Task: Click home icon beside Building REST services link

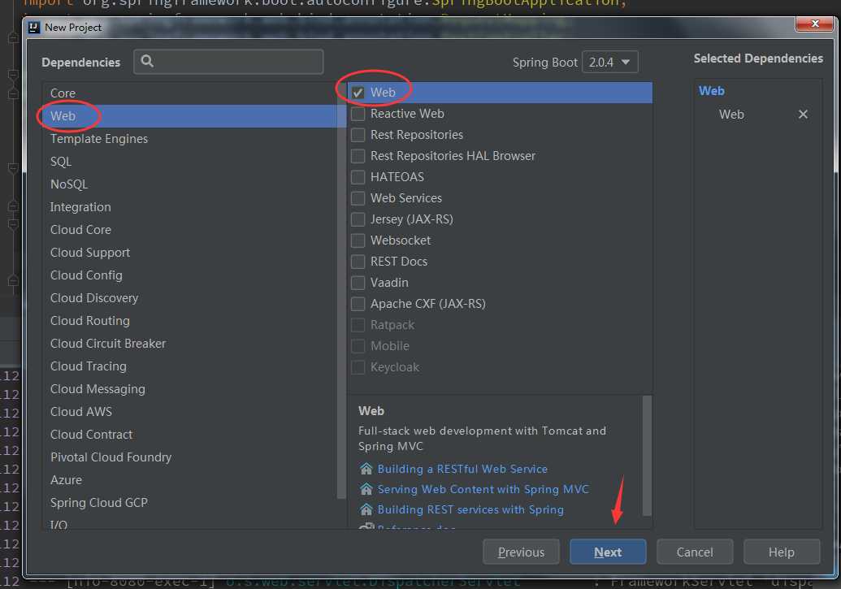Action: tap(366, 509)
